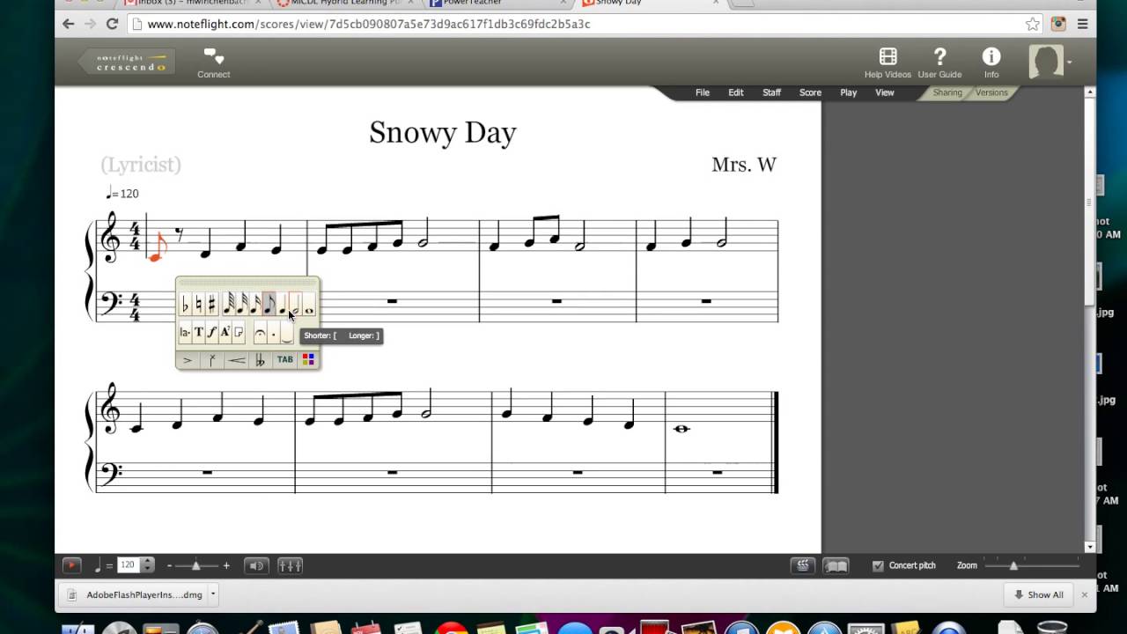Open the Edit menu

point(736,92)
